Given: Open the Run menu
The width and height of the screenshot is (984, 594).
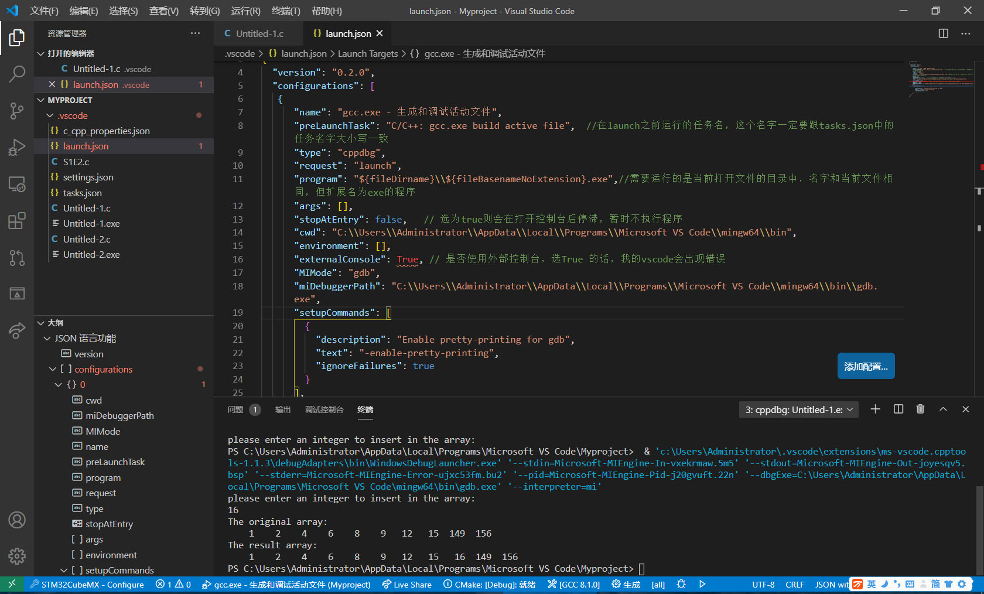Looking at the screenshot, I should [x=245, y=11].
